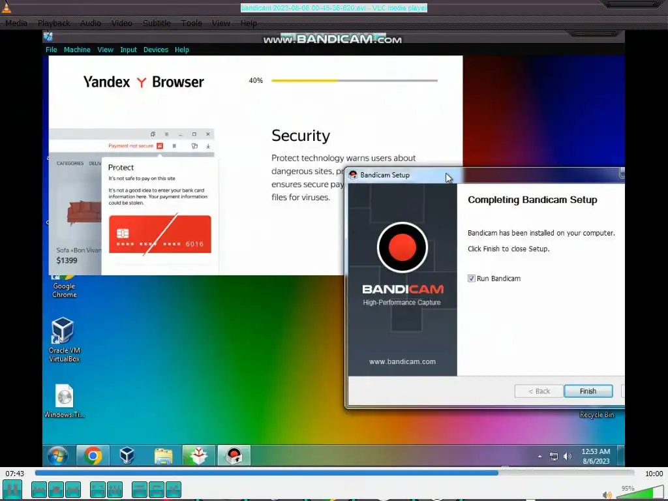Click the VLC seek bar to jump

[x=335, y=473]
